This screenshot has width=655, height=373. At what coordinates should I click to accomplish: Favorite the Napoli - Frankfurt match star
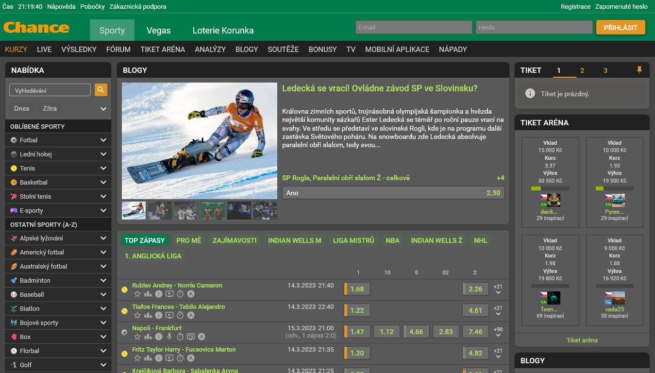pos(137,337)
